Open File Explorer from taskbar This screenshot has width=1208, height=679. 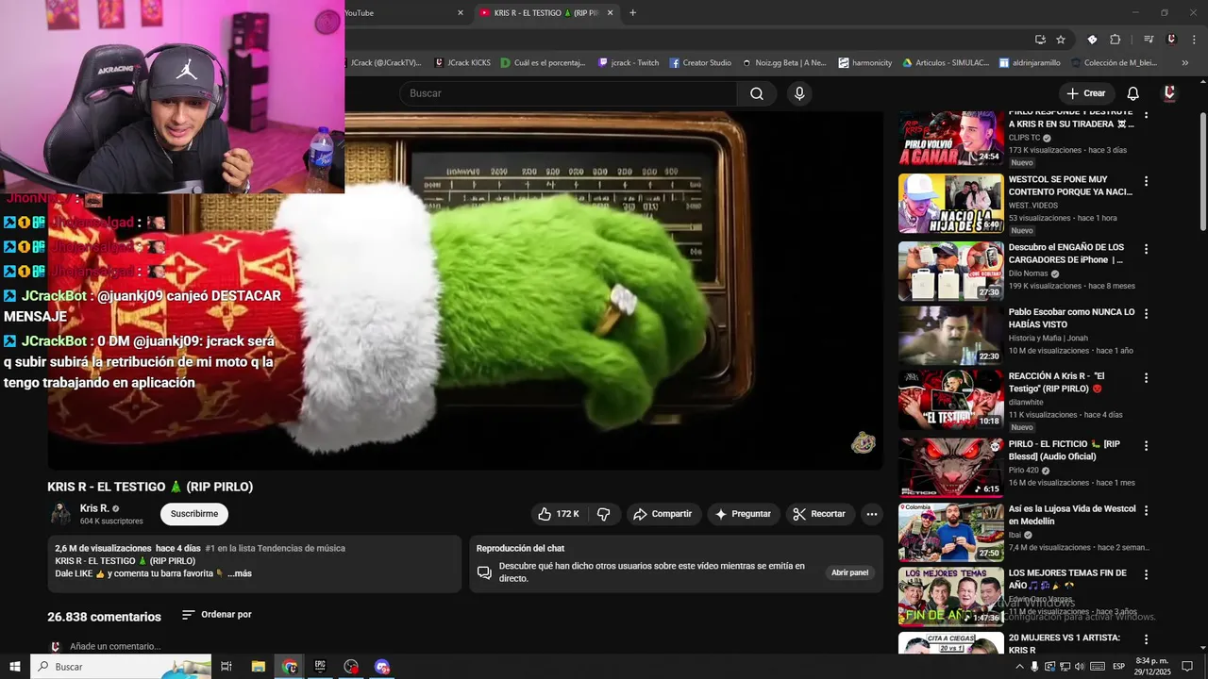coord(259,667)
